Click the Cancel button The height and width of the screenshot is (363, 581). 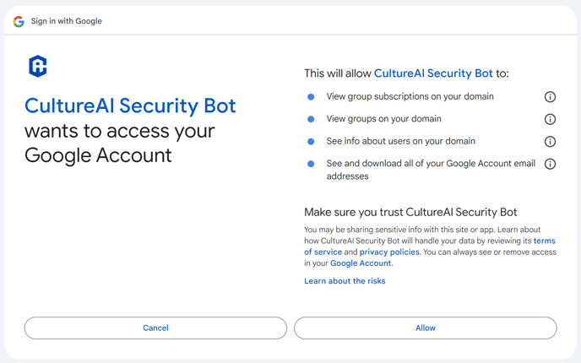pos(155,328)
